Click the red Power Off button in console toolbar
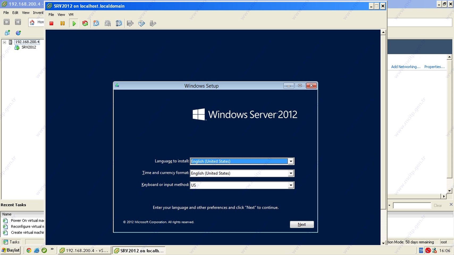Image resolution: width=454 pixels, height=255 pixels. [51, 23]
